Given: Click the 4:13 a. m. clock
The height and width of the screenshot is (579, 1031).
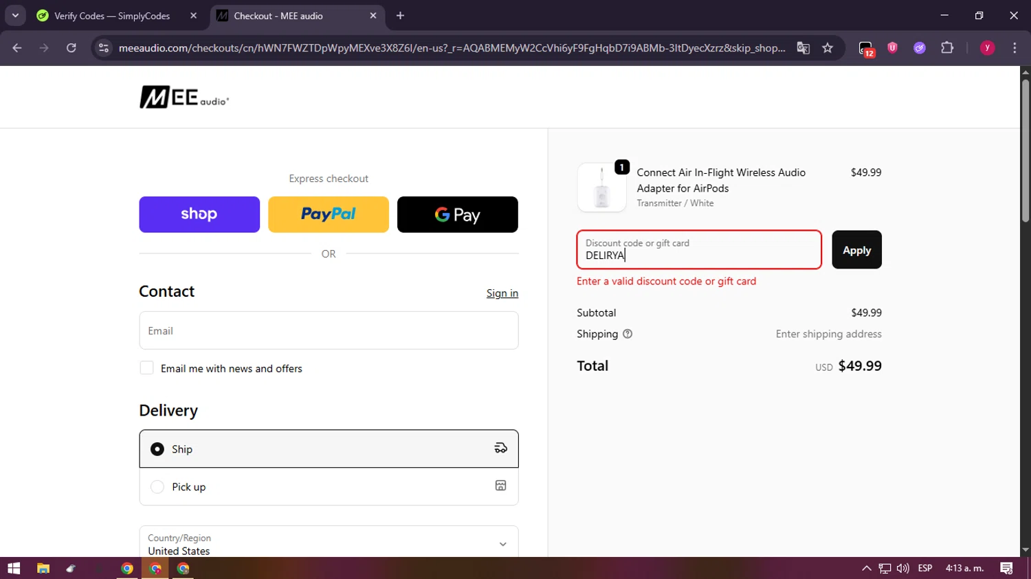Looking at the screenshot, I should pos(964,568).
